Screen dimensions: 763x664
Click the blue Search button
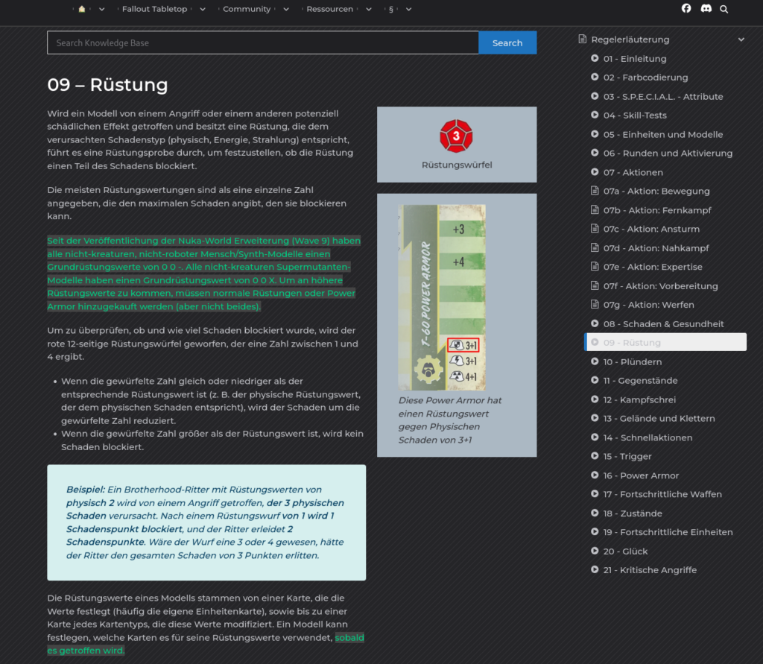(507, 42)
